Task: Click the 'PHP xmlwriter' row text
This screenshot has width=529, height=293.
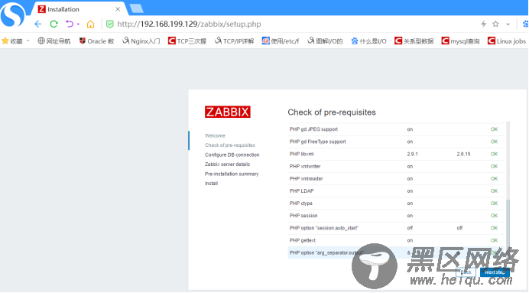Action: (305, 167)
